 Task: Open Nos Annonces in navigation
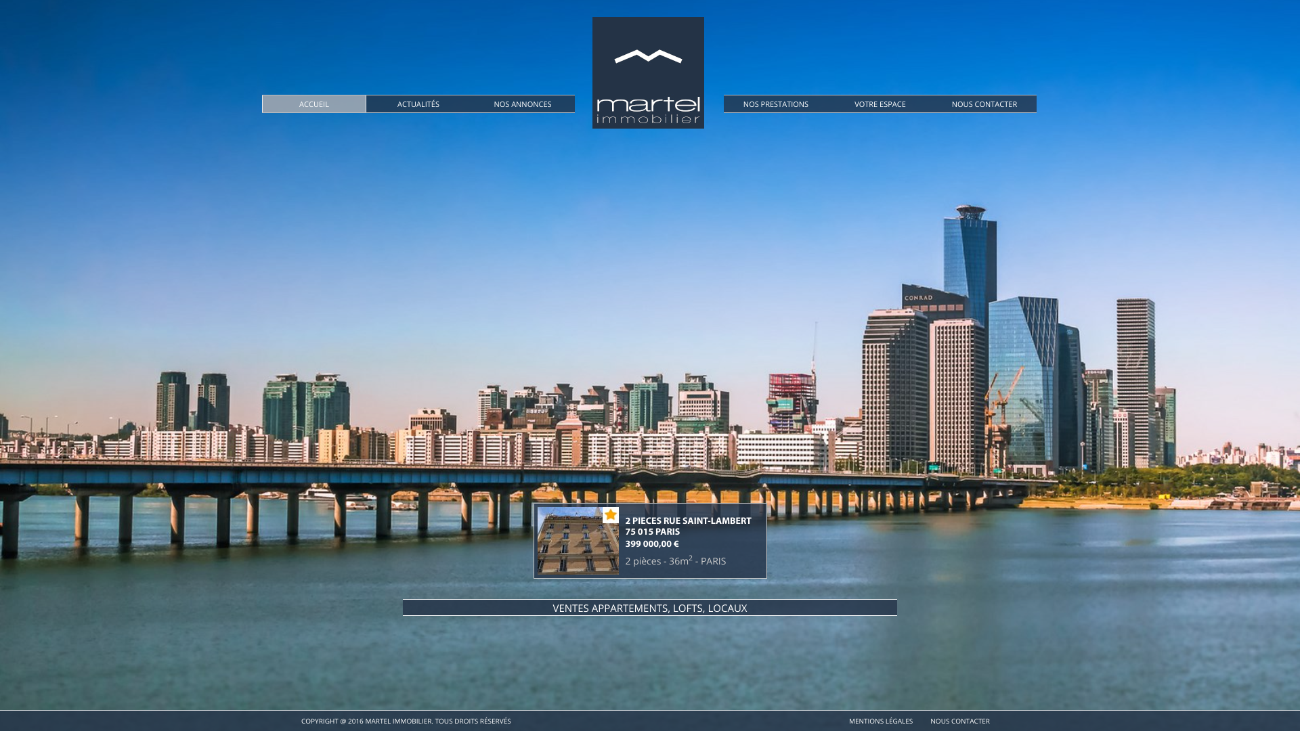[x=523, y=104]
